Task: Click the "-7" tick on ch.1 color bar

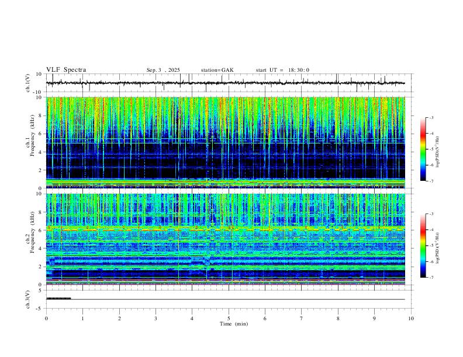Action: [431, 181]
